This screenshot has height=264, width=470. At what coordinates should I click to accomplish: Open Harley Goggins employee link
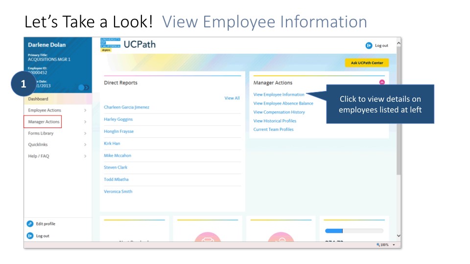pyautogui.click(x=118, y=119)
